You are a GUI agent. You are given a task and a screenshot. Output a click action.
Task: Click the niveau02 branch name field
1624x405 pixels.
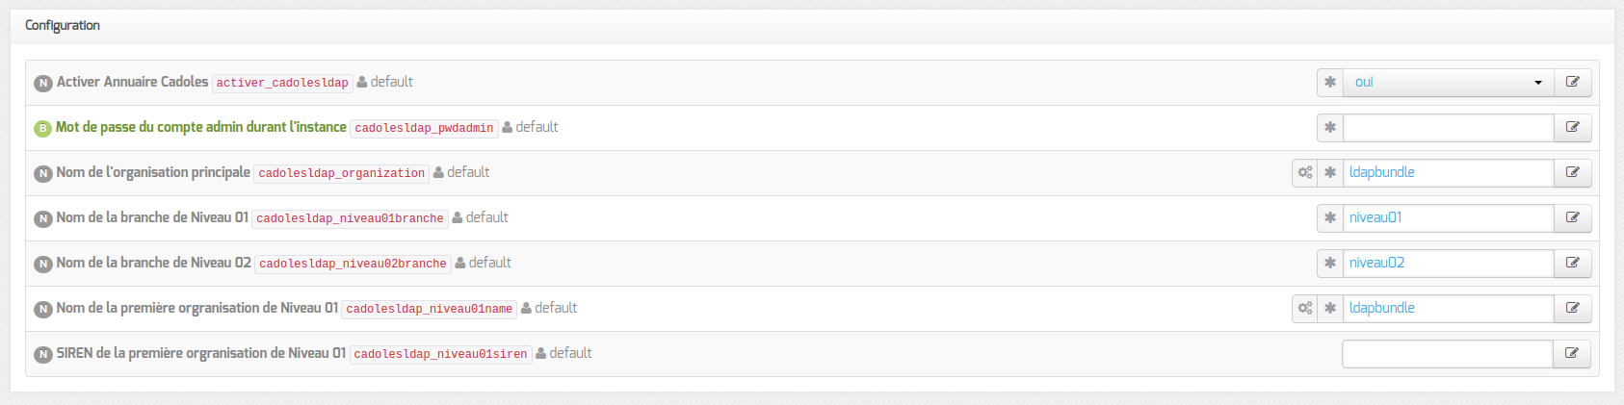pyautogui.click(x=1448, y=264)
